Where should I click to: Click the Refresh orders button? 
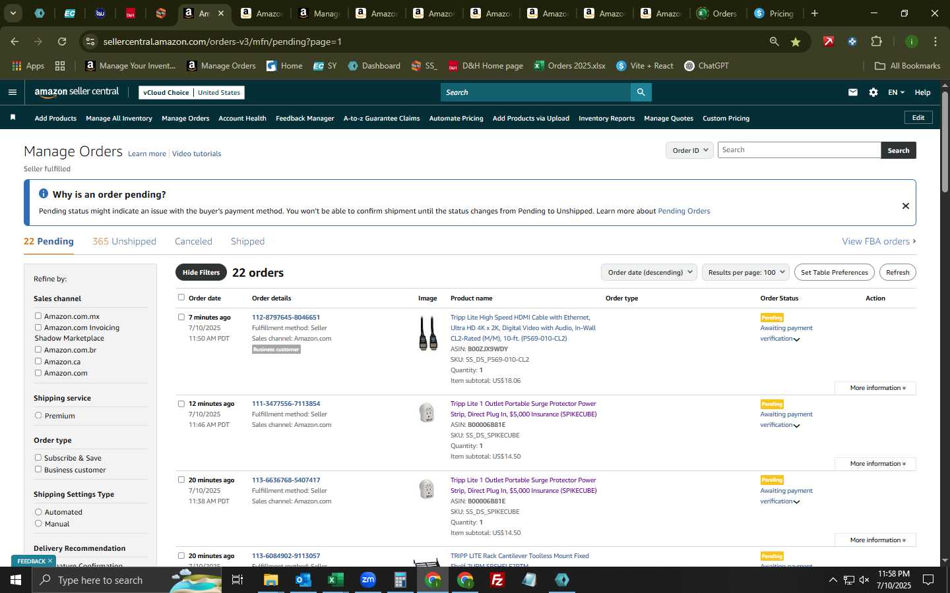pos(897,272)
